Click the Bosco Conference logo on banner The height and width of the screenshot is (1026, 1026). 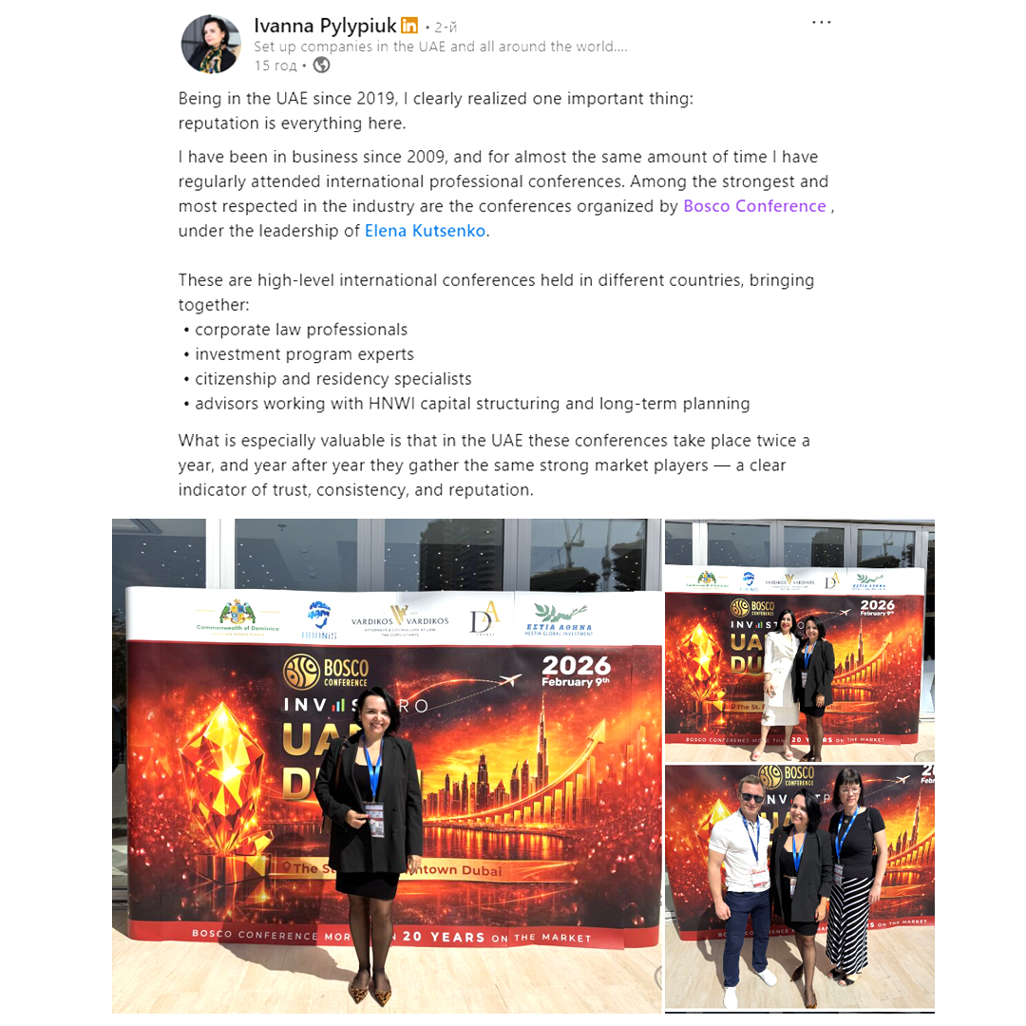[326, 672]
